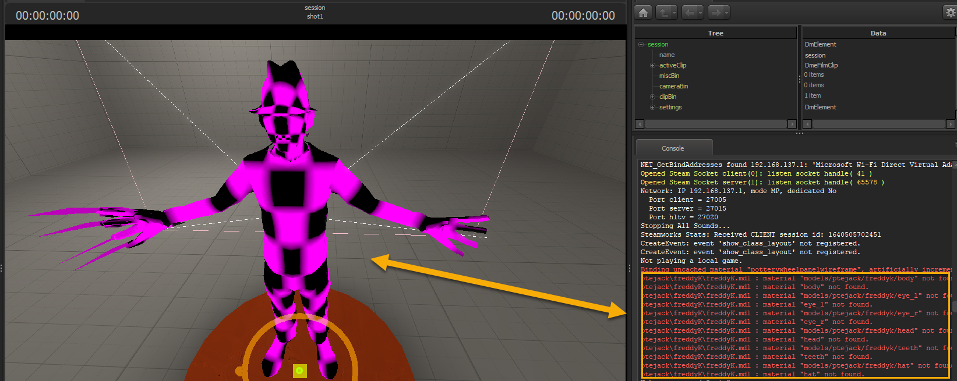The width and height of the screenshot is (957, 381).
Task: Open the forward history dropdown arrow
Action: tap(726, 12)
